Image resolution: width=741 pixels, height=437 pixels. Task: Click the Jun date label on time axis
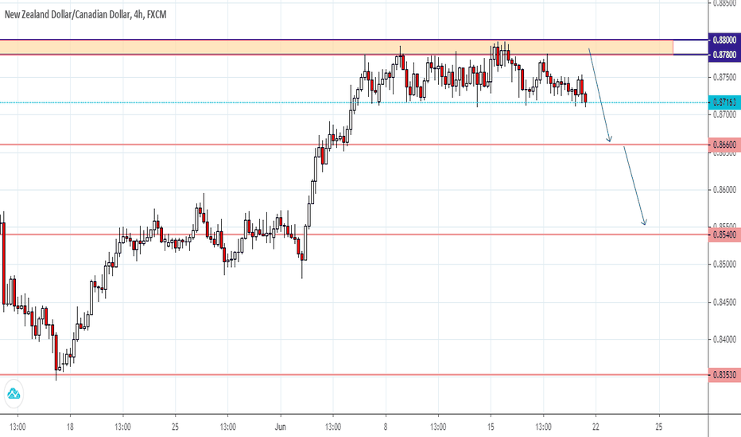tap(280, 427)
